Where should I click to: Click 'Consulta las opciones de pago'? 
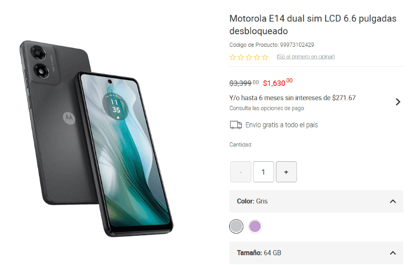point(267,108)
